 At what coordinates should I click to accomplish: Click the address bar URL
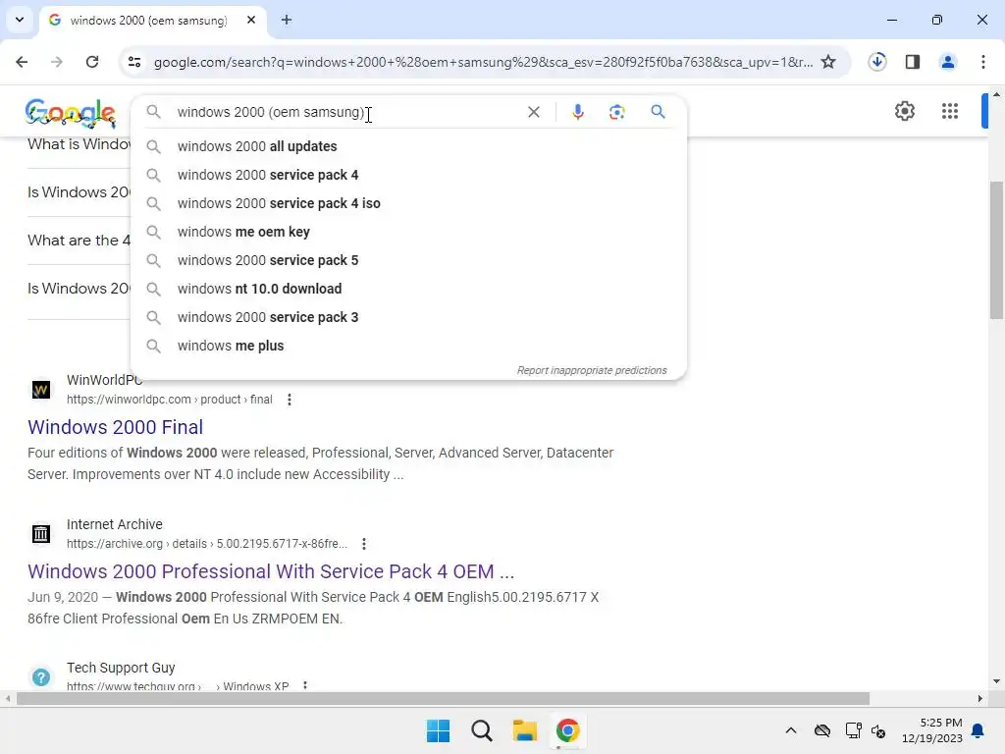pyautogui.click(x=483, y=62)
